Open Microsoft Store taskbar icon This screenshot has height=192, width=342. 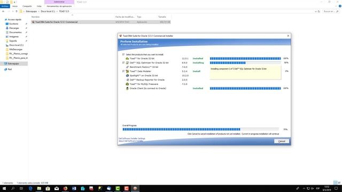click(x=48, y=188)
